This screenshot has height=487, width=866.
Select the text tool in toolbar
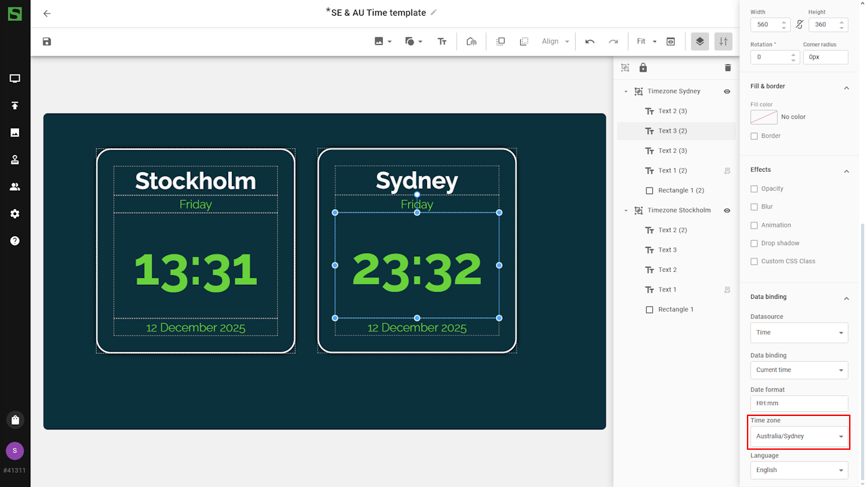(442, 42)
